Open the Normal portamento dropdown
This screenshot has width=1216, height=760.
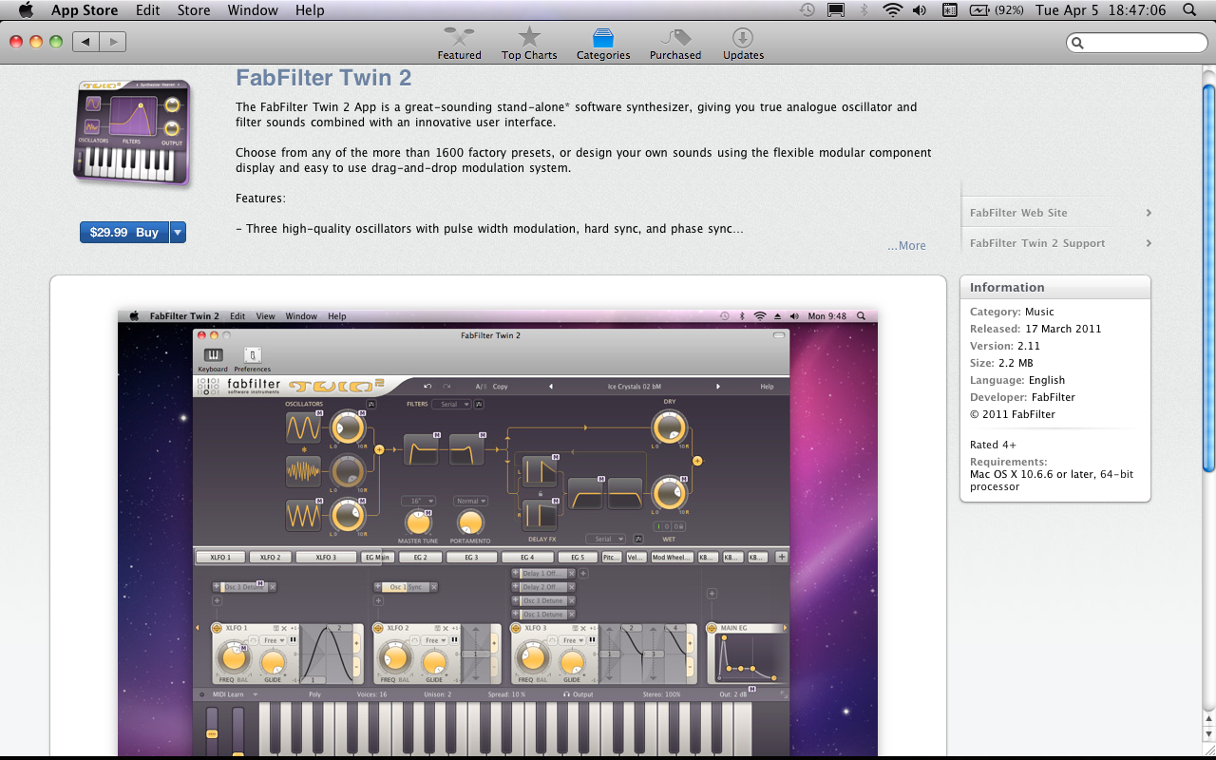470,501
